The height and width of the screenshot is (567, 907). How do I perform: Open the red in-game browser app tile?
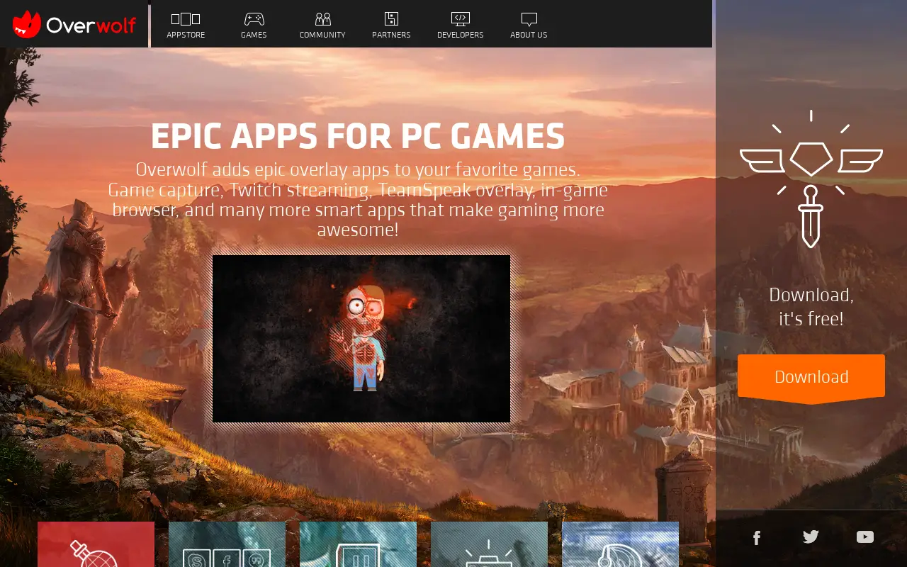click(x=96, y=544)
